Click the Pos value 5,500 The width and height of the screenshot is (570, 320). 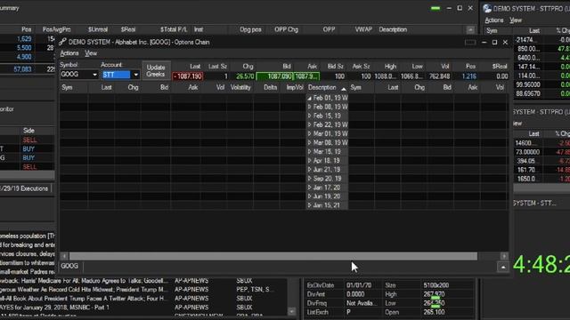[x=24, y=48]
